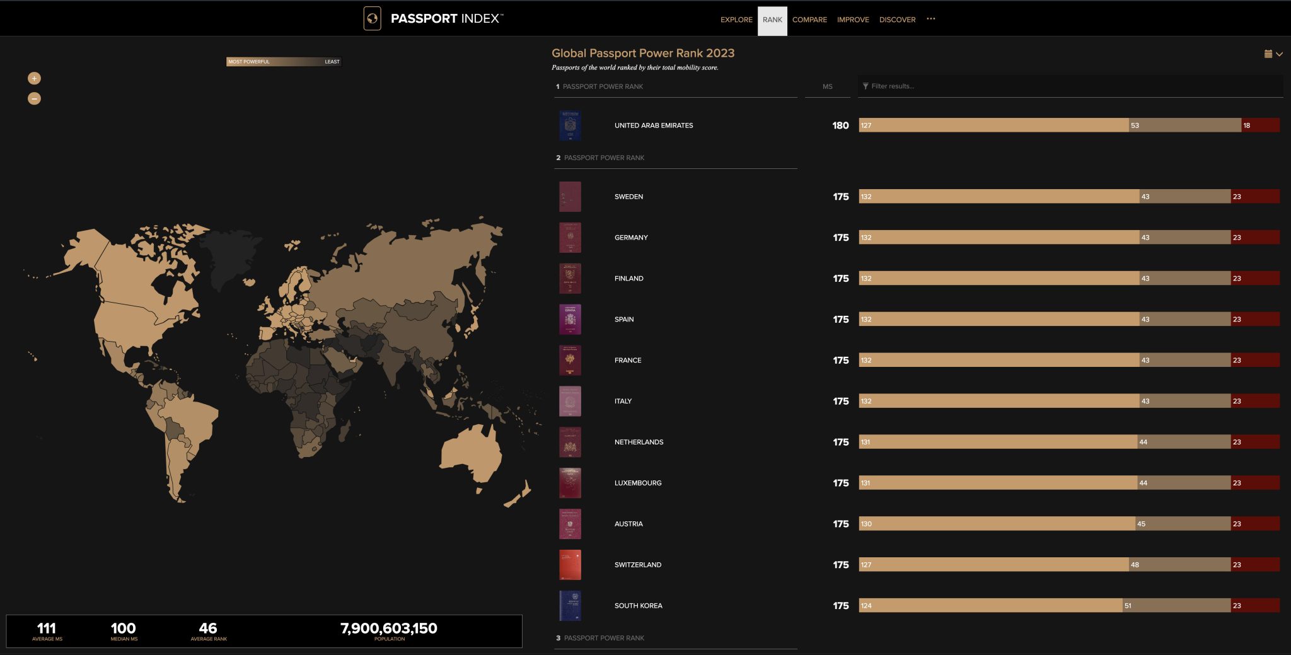Click the UAE 53 visa-on-arrival bar segment
This screenshot has height=655, width=1291.
coord(1185,125)
